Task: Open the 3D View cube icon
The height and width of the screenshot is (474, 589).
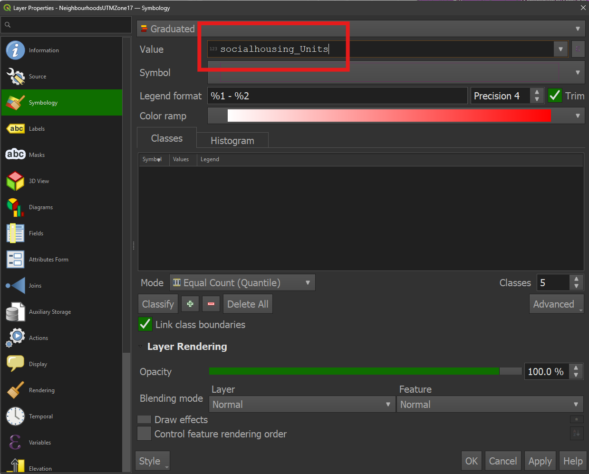Action: 15,181
